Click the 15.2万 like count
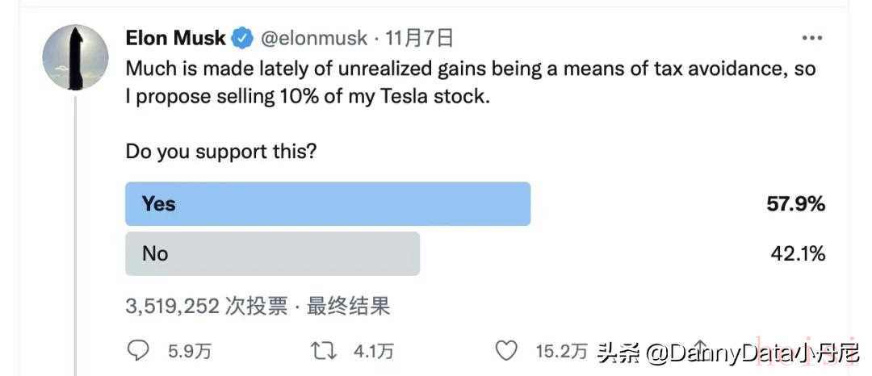 click(561, 352)
